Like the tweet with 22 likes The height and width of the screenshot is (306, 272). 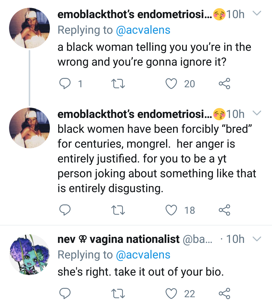(x=171, y=294)
